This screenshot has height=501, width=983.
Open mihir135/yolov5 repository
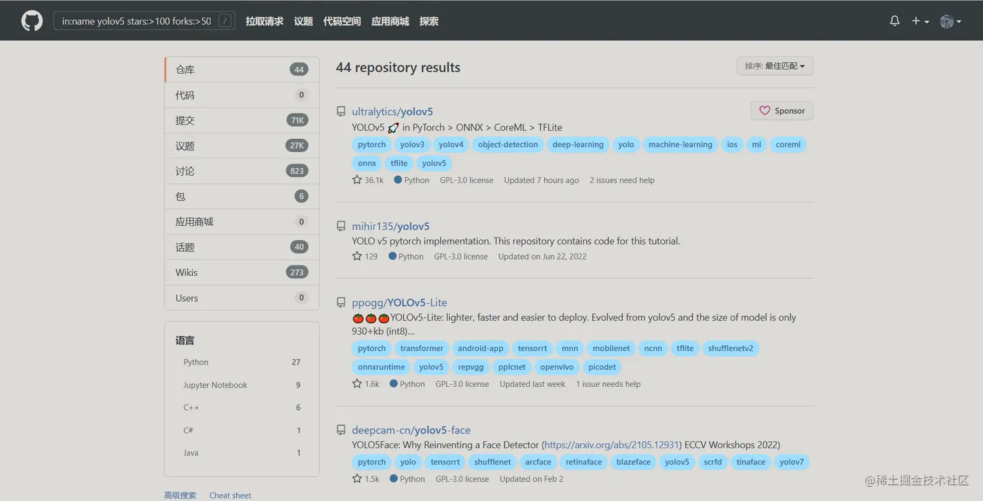(391, 226)
